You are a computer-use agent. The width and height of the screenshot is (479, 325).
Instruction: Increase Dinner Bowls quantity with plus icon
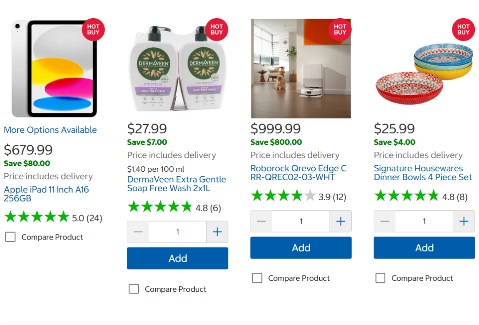tap(464, 221)
